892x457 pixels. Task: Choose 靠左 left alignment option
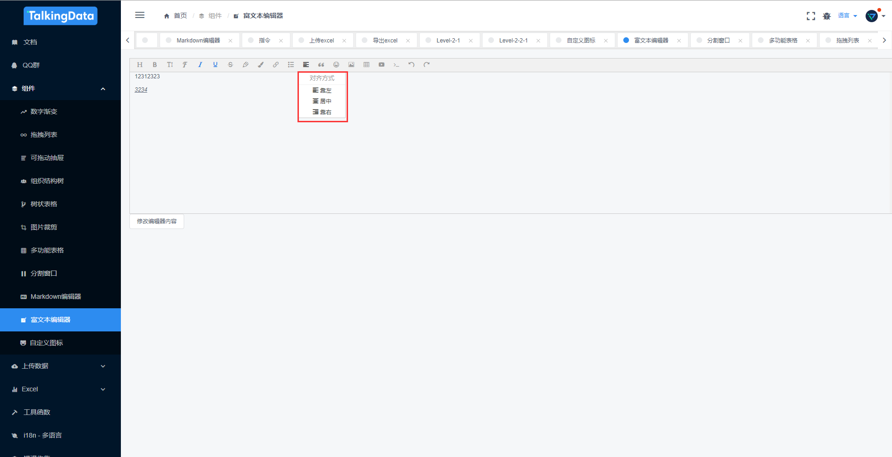click(322, 90)
